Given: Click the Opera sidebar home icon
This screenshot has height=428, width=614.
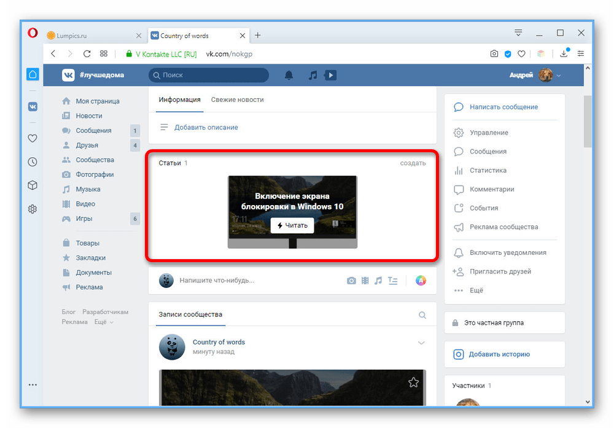Looking at the screenshot, I should 33,74.
